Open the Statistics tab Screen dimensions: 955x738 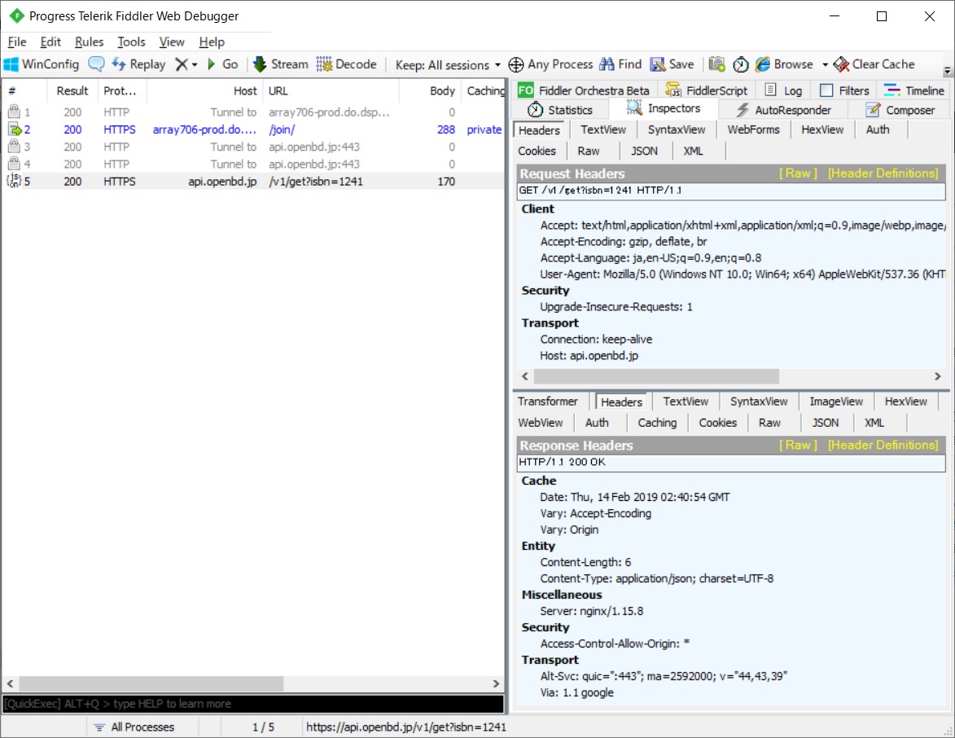click(x=559, y=110)
